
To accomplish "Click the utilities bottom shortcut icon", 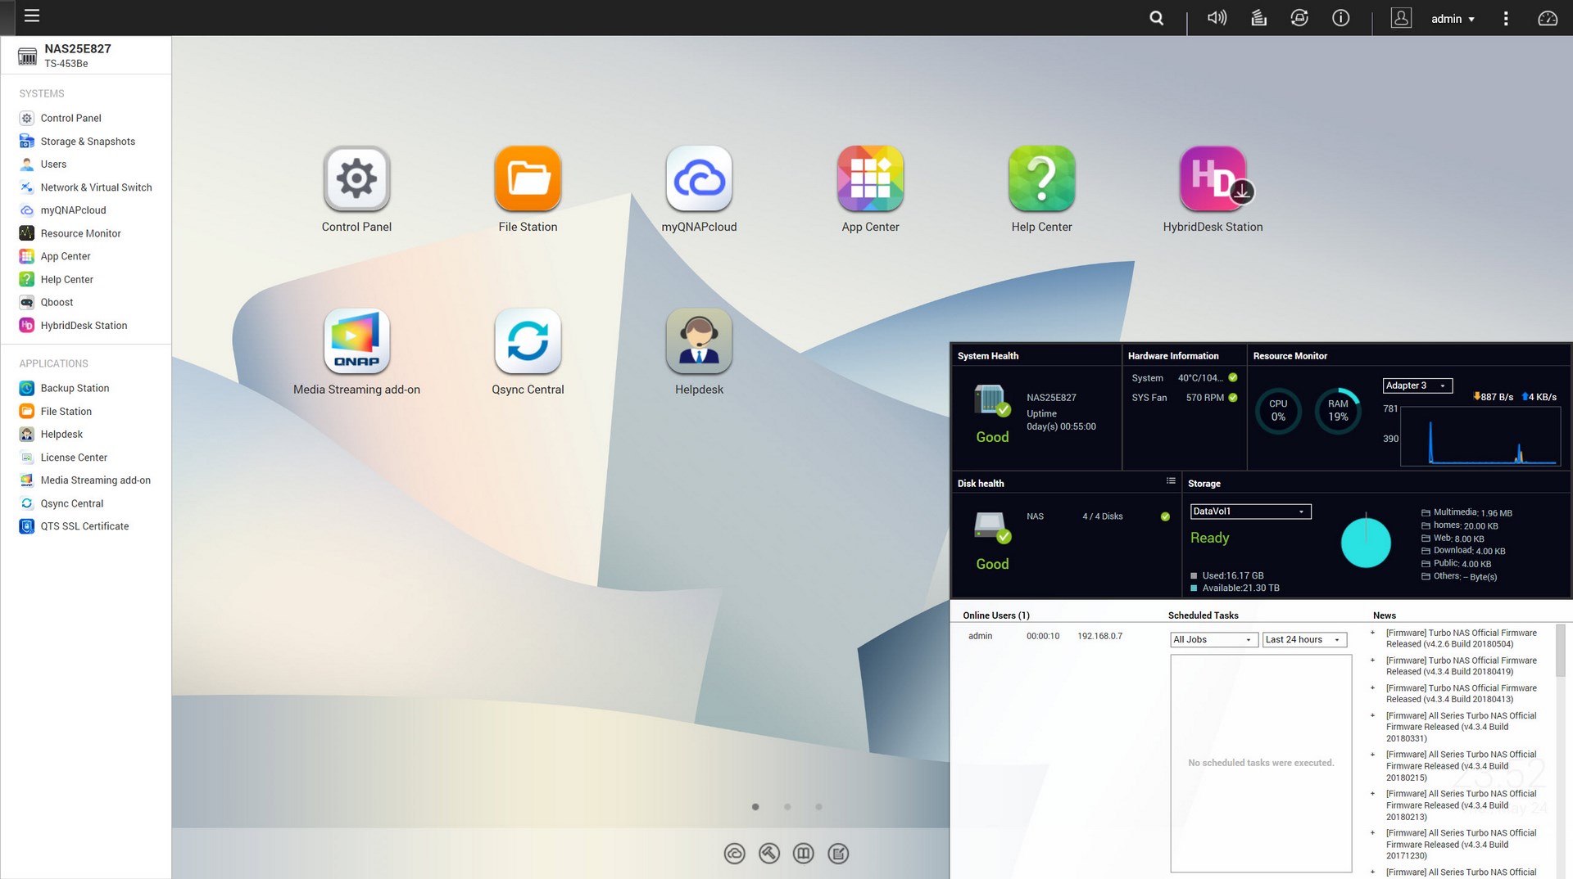I will [768, 854].
